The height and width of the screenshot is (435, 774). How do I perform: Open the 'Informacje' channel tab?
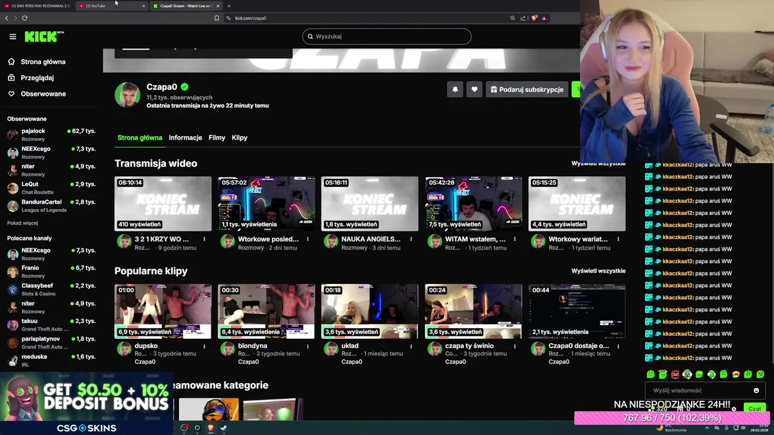point(185,138)
